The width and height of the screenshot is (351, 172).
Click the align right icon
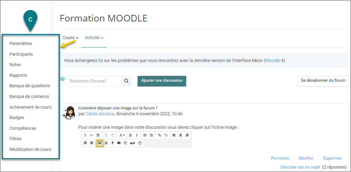(x=187, y=135)
